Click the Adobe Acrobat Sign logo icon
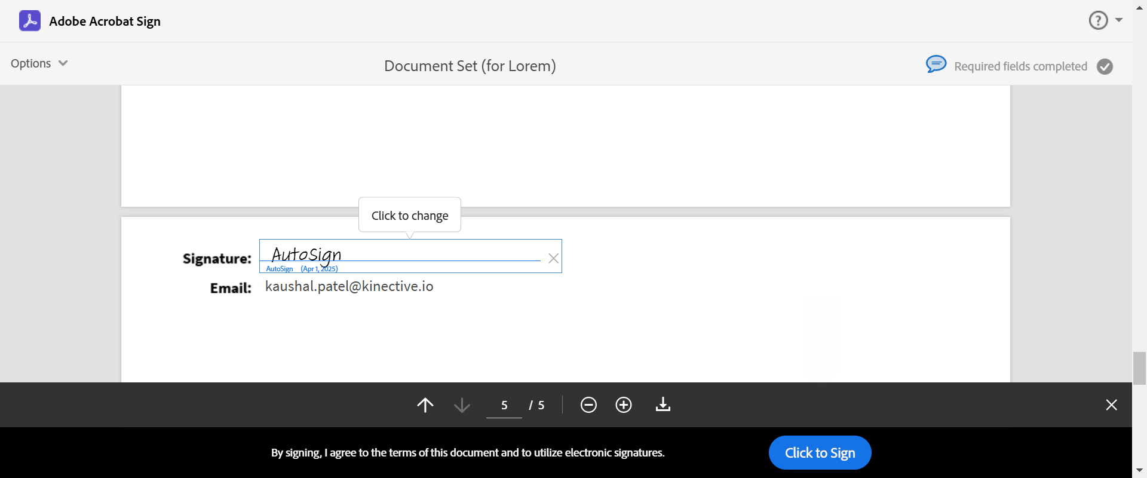 coord(30,21)
